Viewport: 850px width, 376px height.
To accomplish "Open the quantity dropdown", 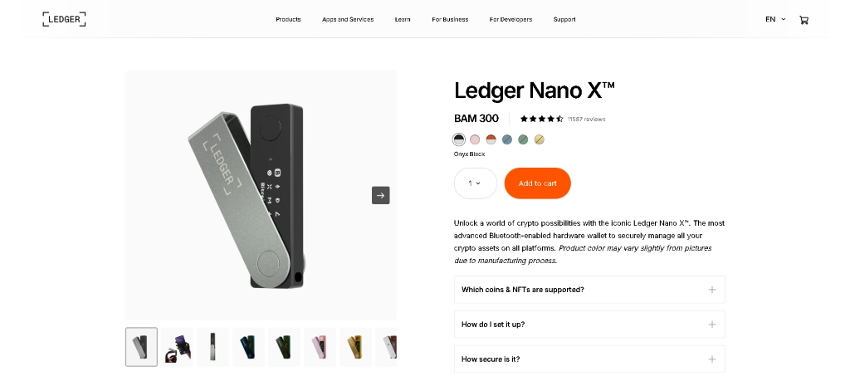I will pyautogui.click(x=475, y=183).
